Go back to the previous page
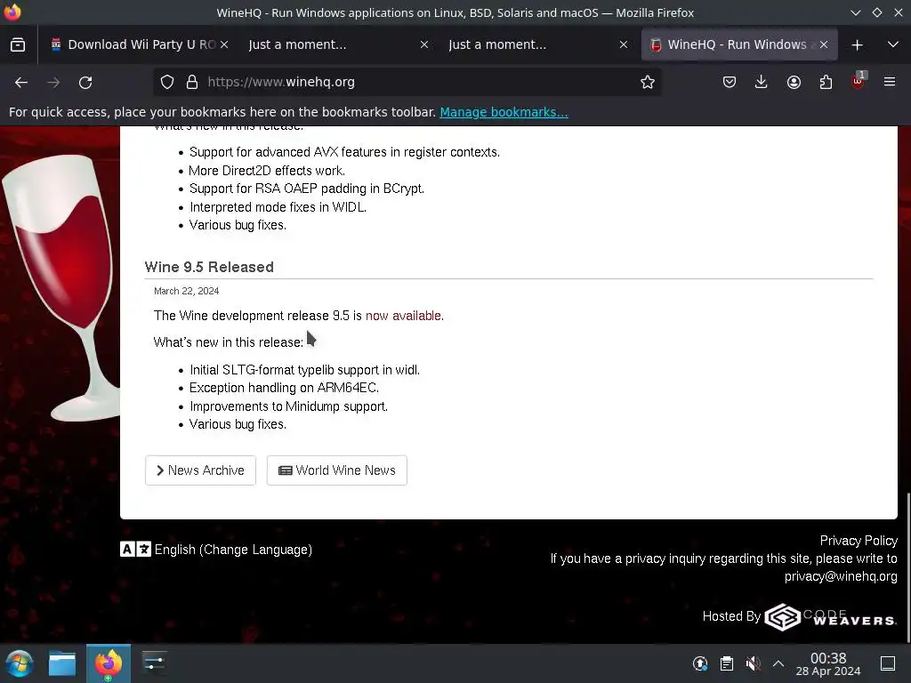This screenshot has width=911, height=683. 21,83
